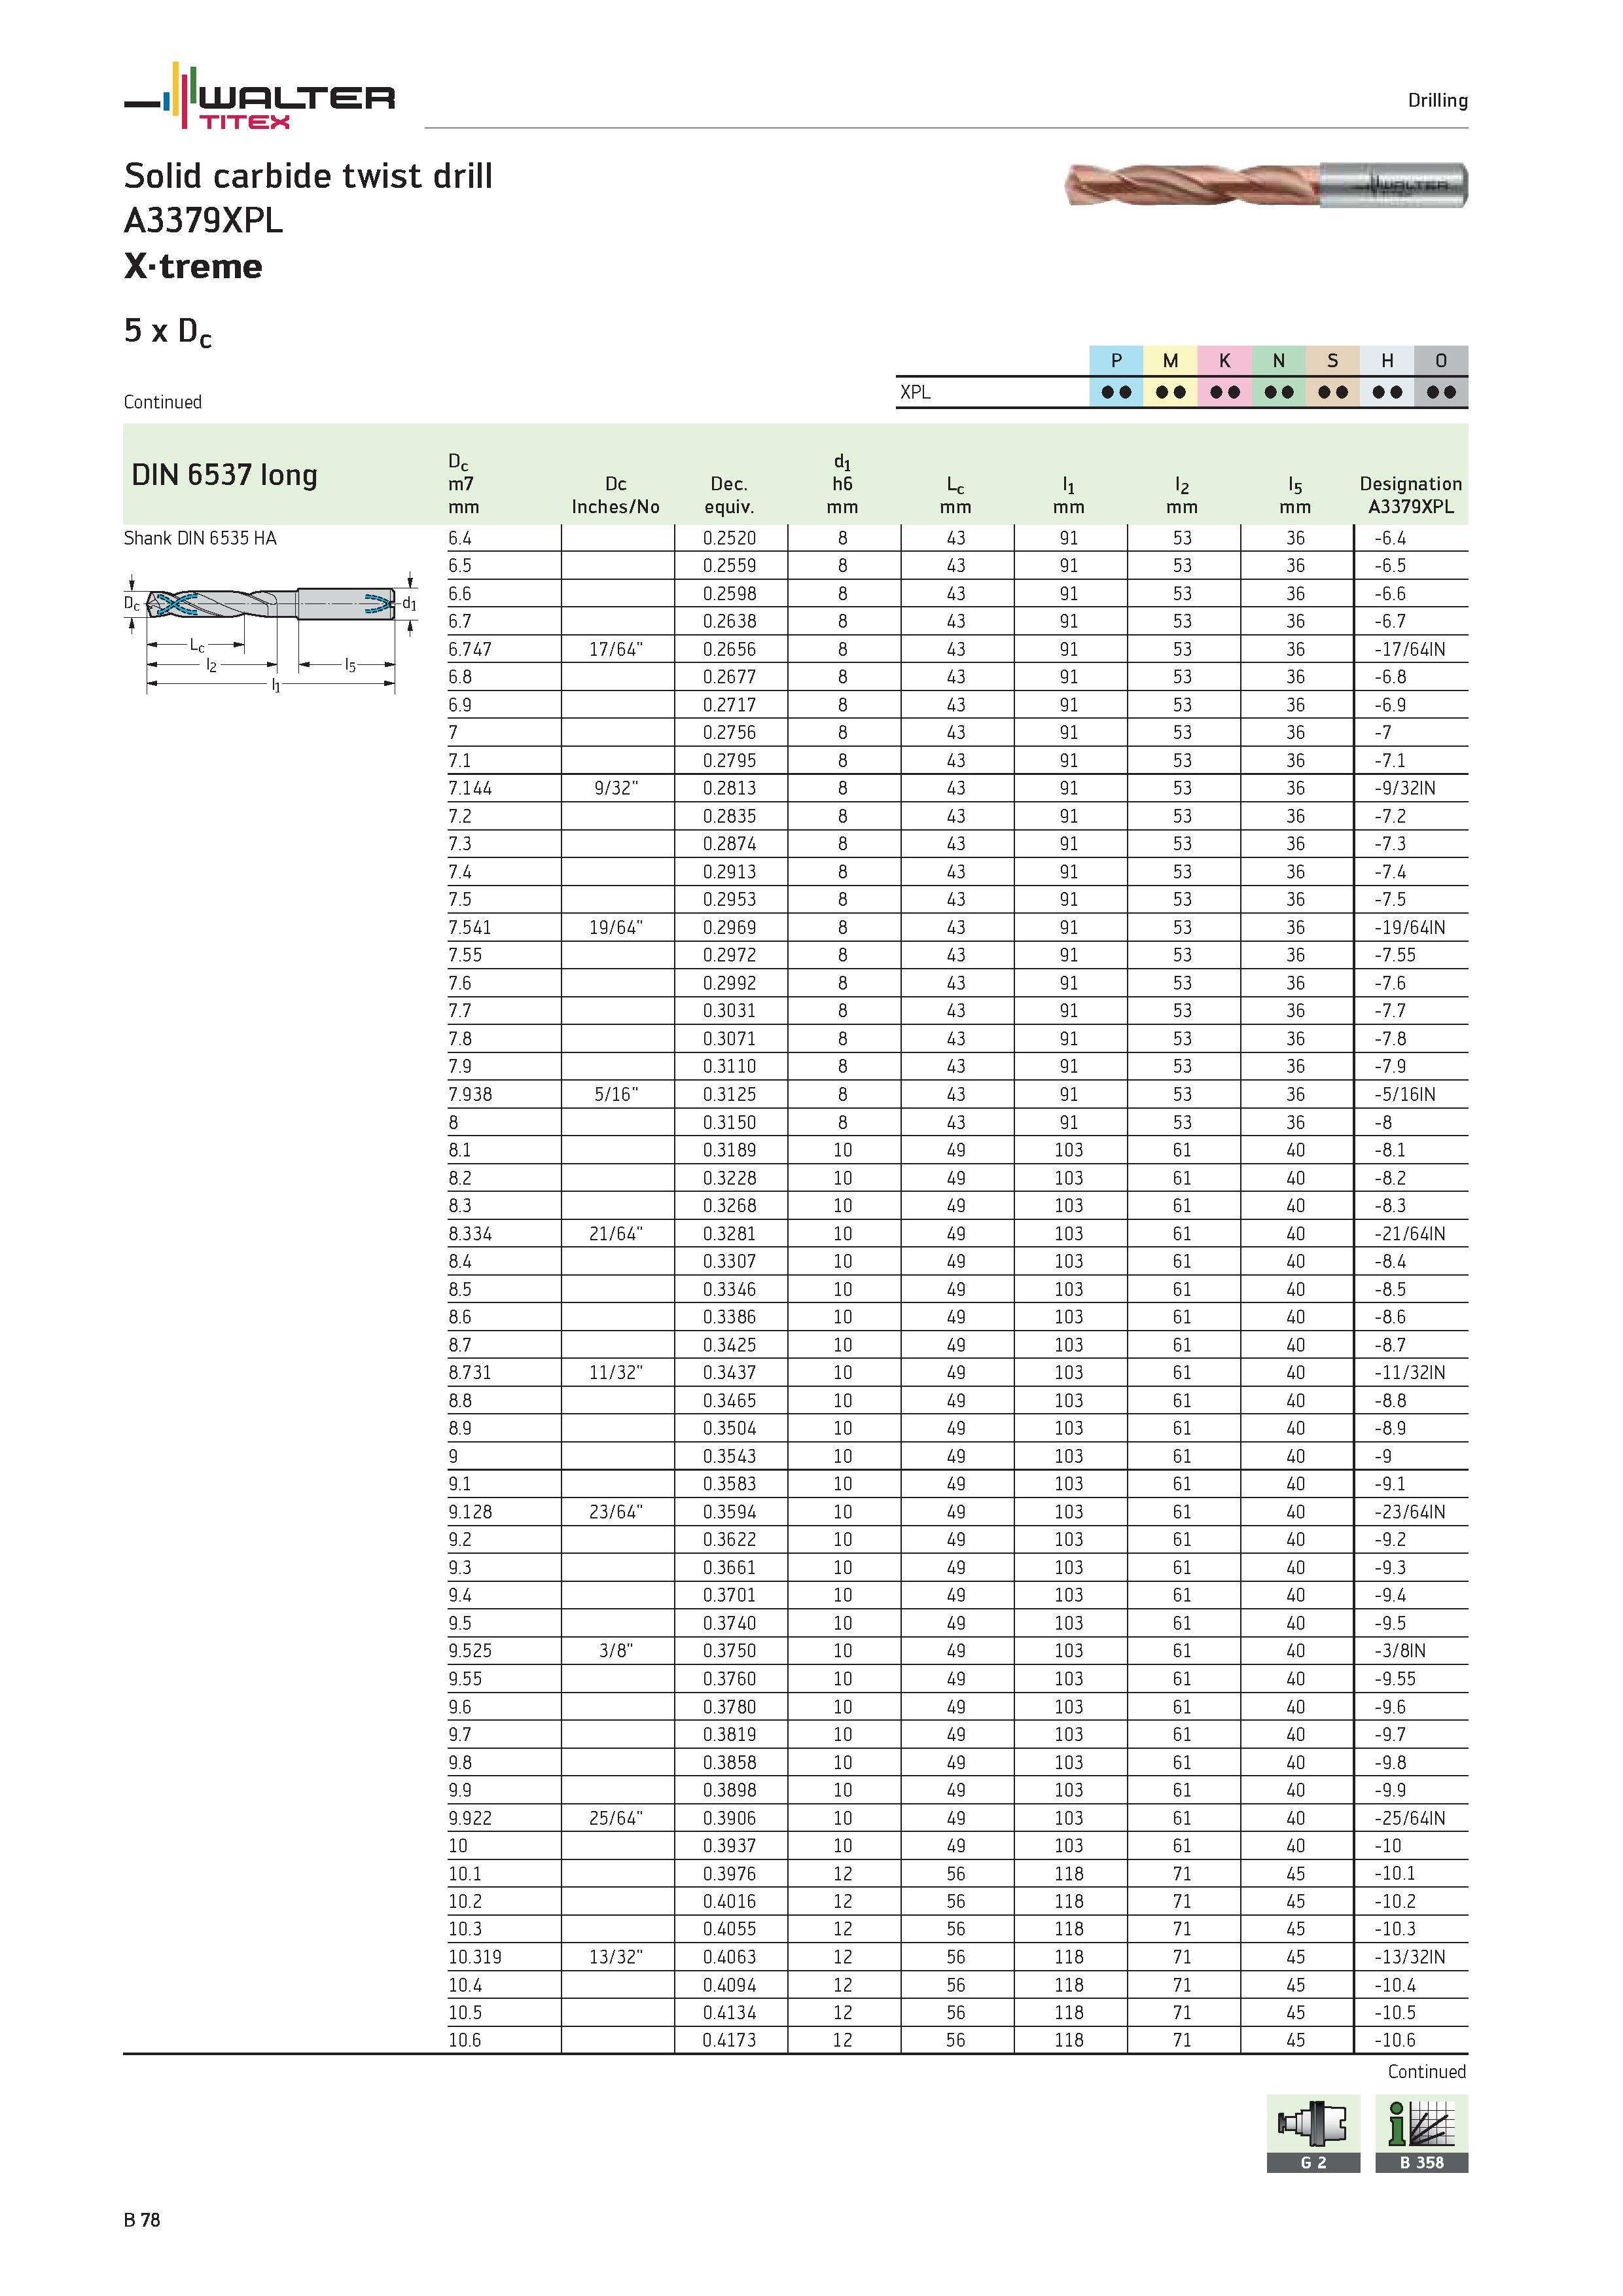Click the "d1 h6 mm" column header

(x=842, y=484)
